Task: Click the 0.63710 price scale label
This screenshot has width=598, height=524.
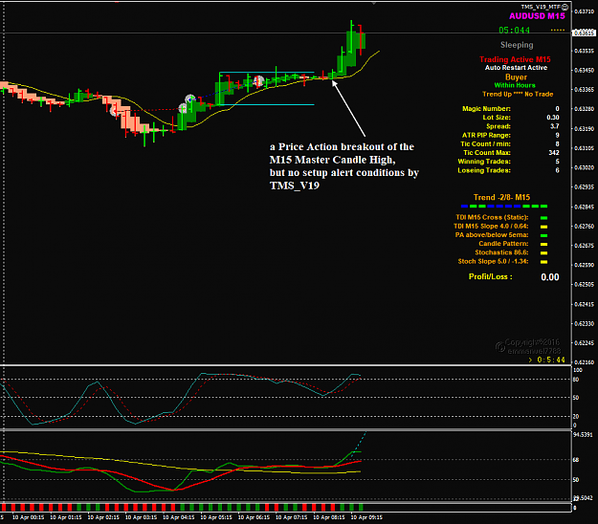Action: tap(584, 11)
